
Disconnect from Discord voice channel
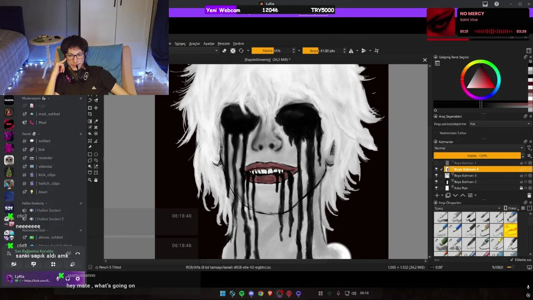tap(77, 253)
